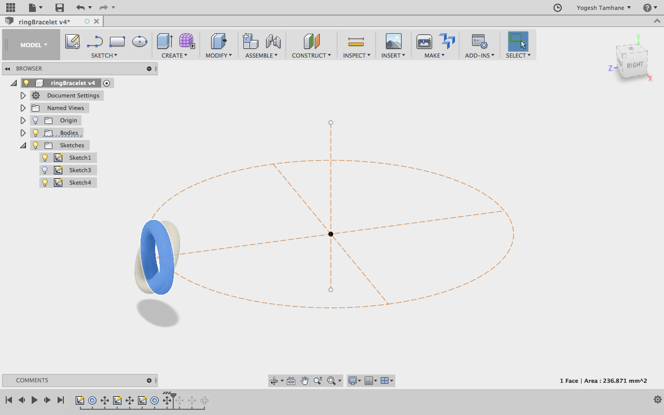Open the MODIFY menu

point(219,56)
